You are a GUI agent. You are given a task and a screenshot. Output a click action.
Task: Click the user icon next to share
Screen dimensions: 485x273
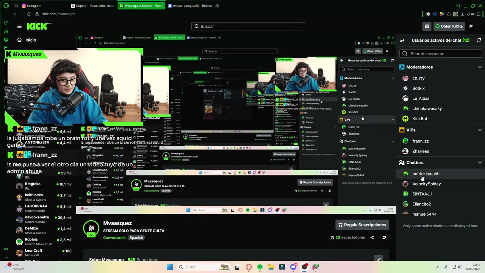point(384,237)
